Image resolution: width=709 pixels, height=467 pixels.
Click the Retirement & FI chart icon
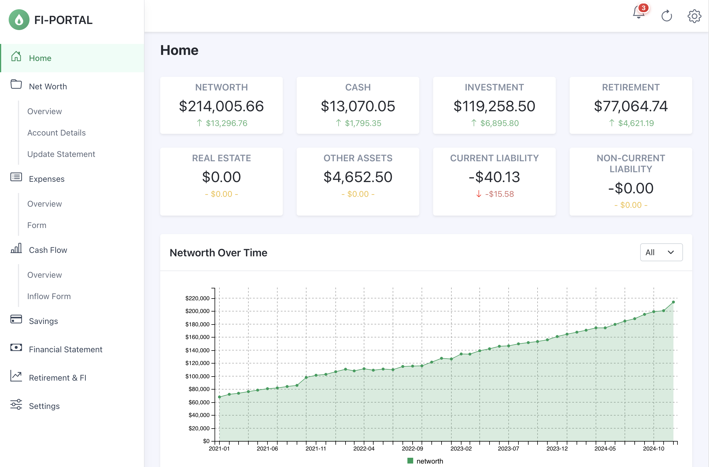(x=16, y=376)
